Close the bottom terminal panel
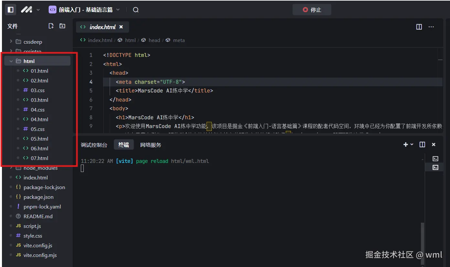 (x=434, y=144)
